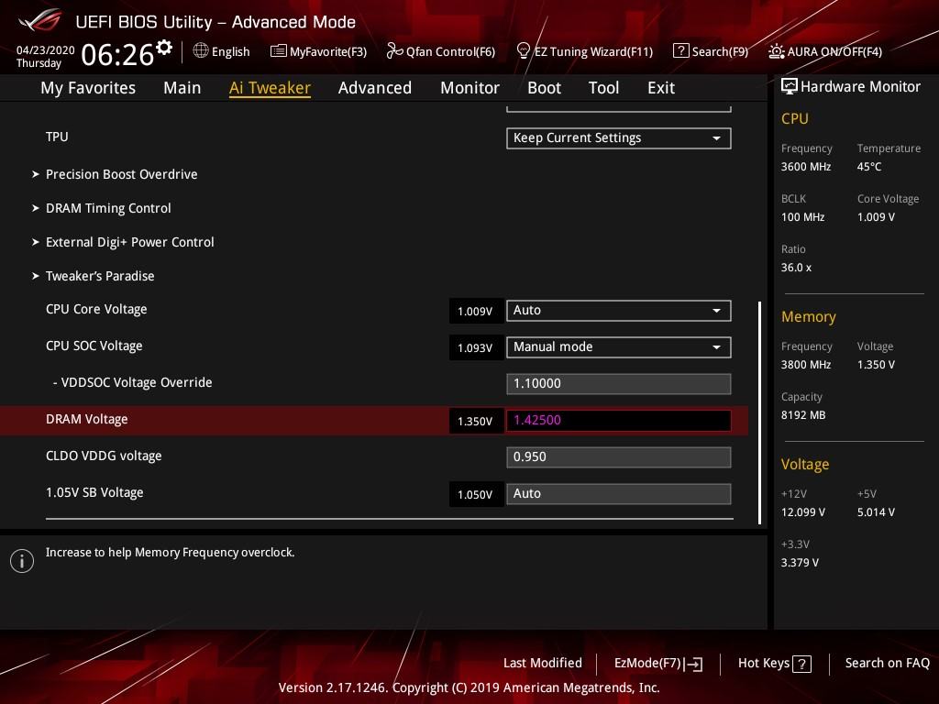This screenshot has height=704, width=939.
Task: Click the 1.050V SB reading box
Action: pos(476,494)
